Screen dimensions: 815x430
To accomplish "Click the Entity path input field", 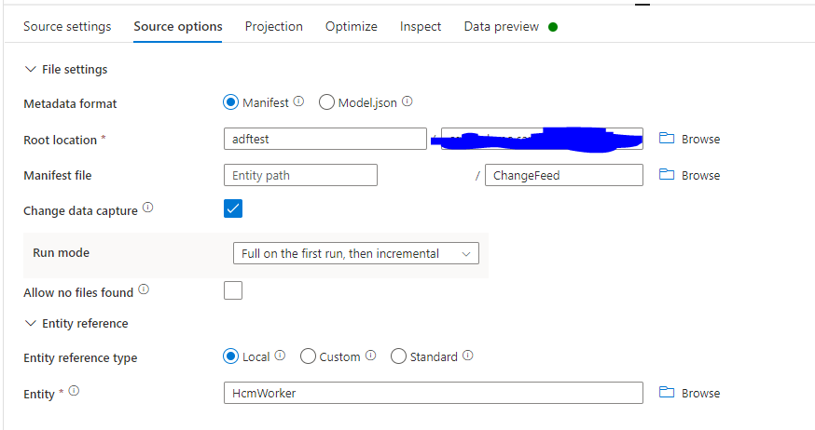I will (300, 175).
